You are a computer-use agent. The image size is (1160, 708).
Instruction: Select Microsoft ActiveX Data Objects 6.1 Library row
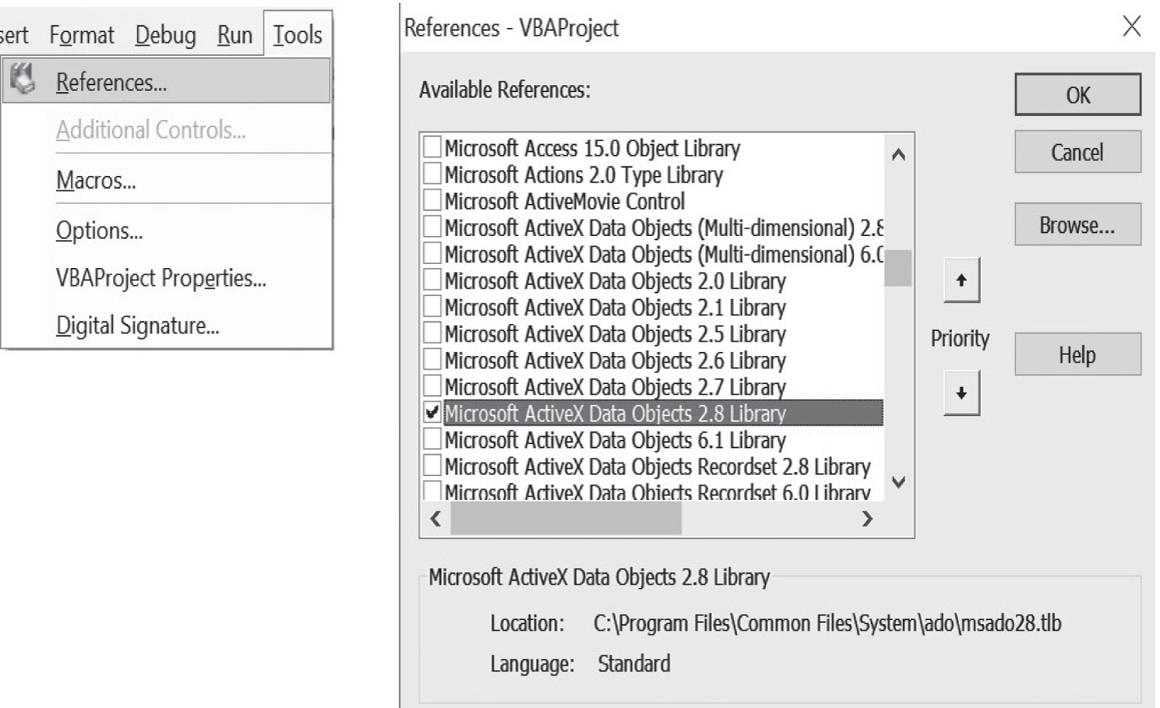click(615, 440)
